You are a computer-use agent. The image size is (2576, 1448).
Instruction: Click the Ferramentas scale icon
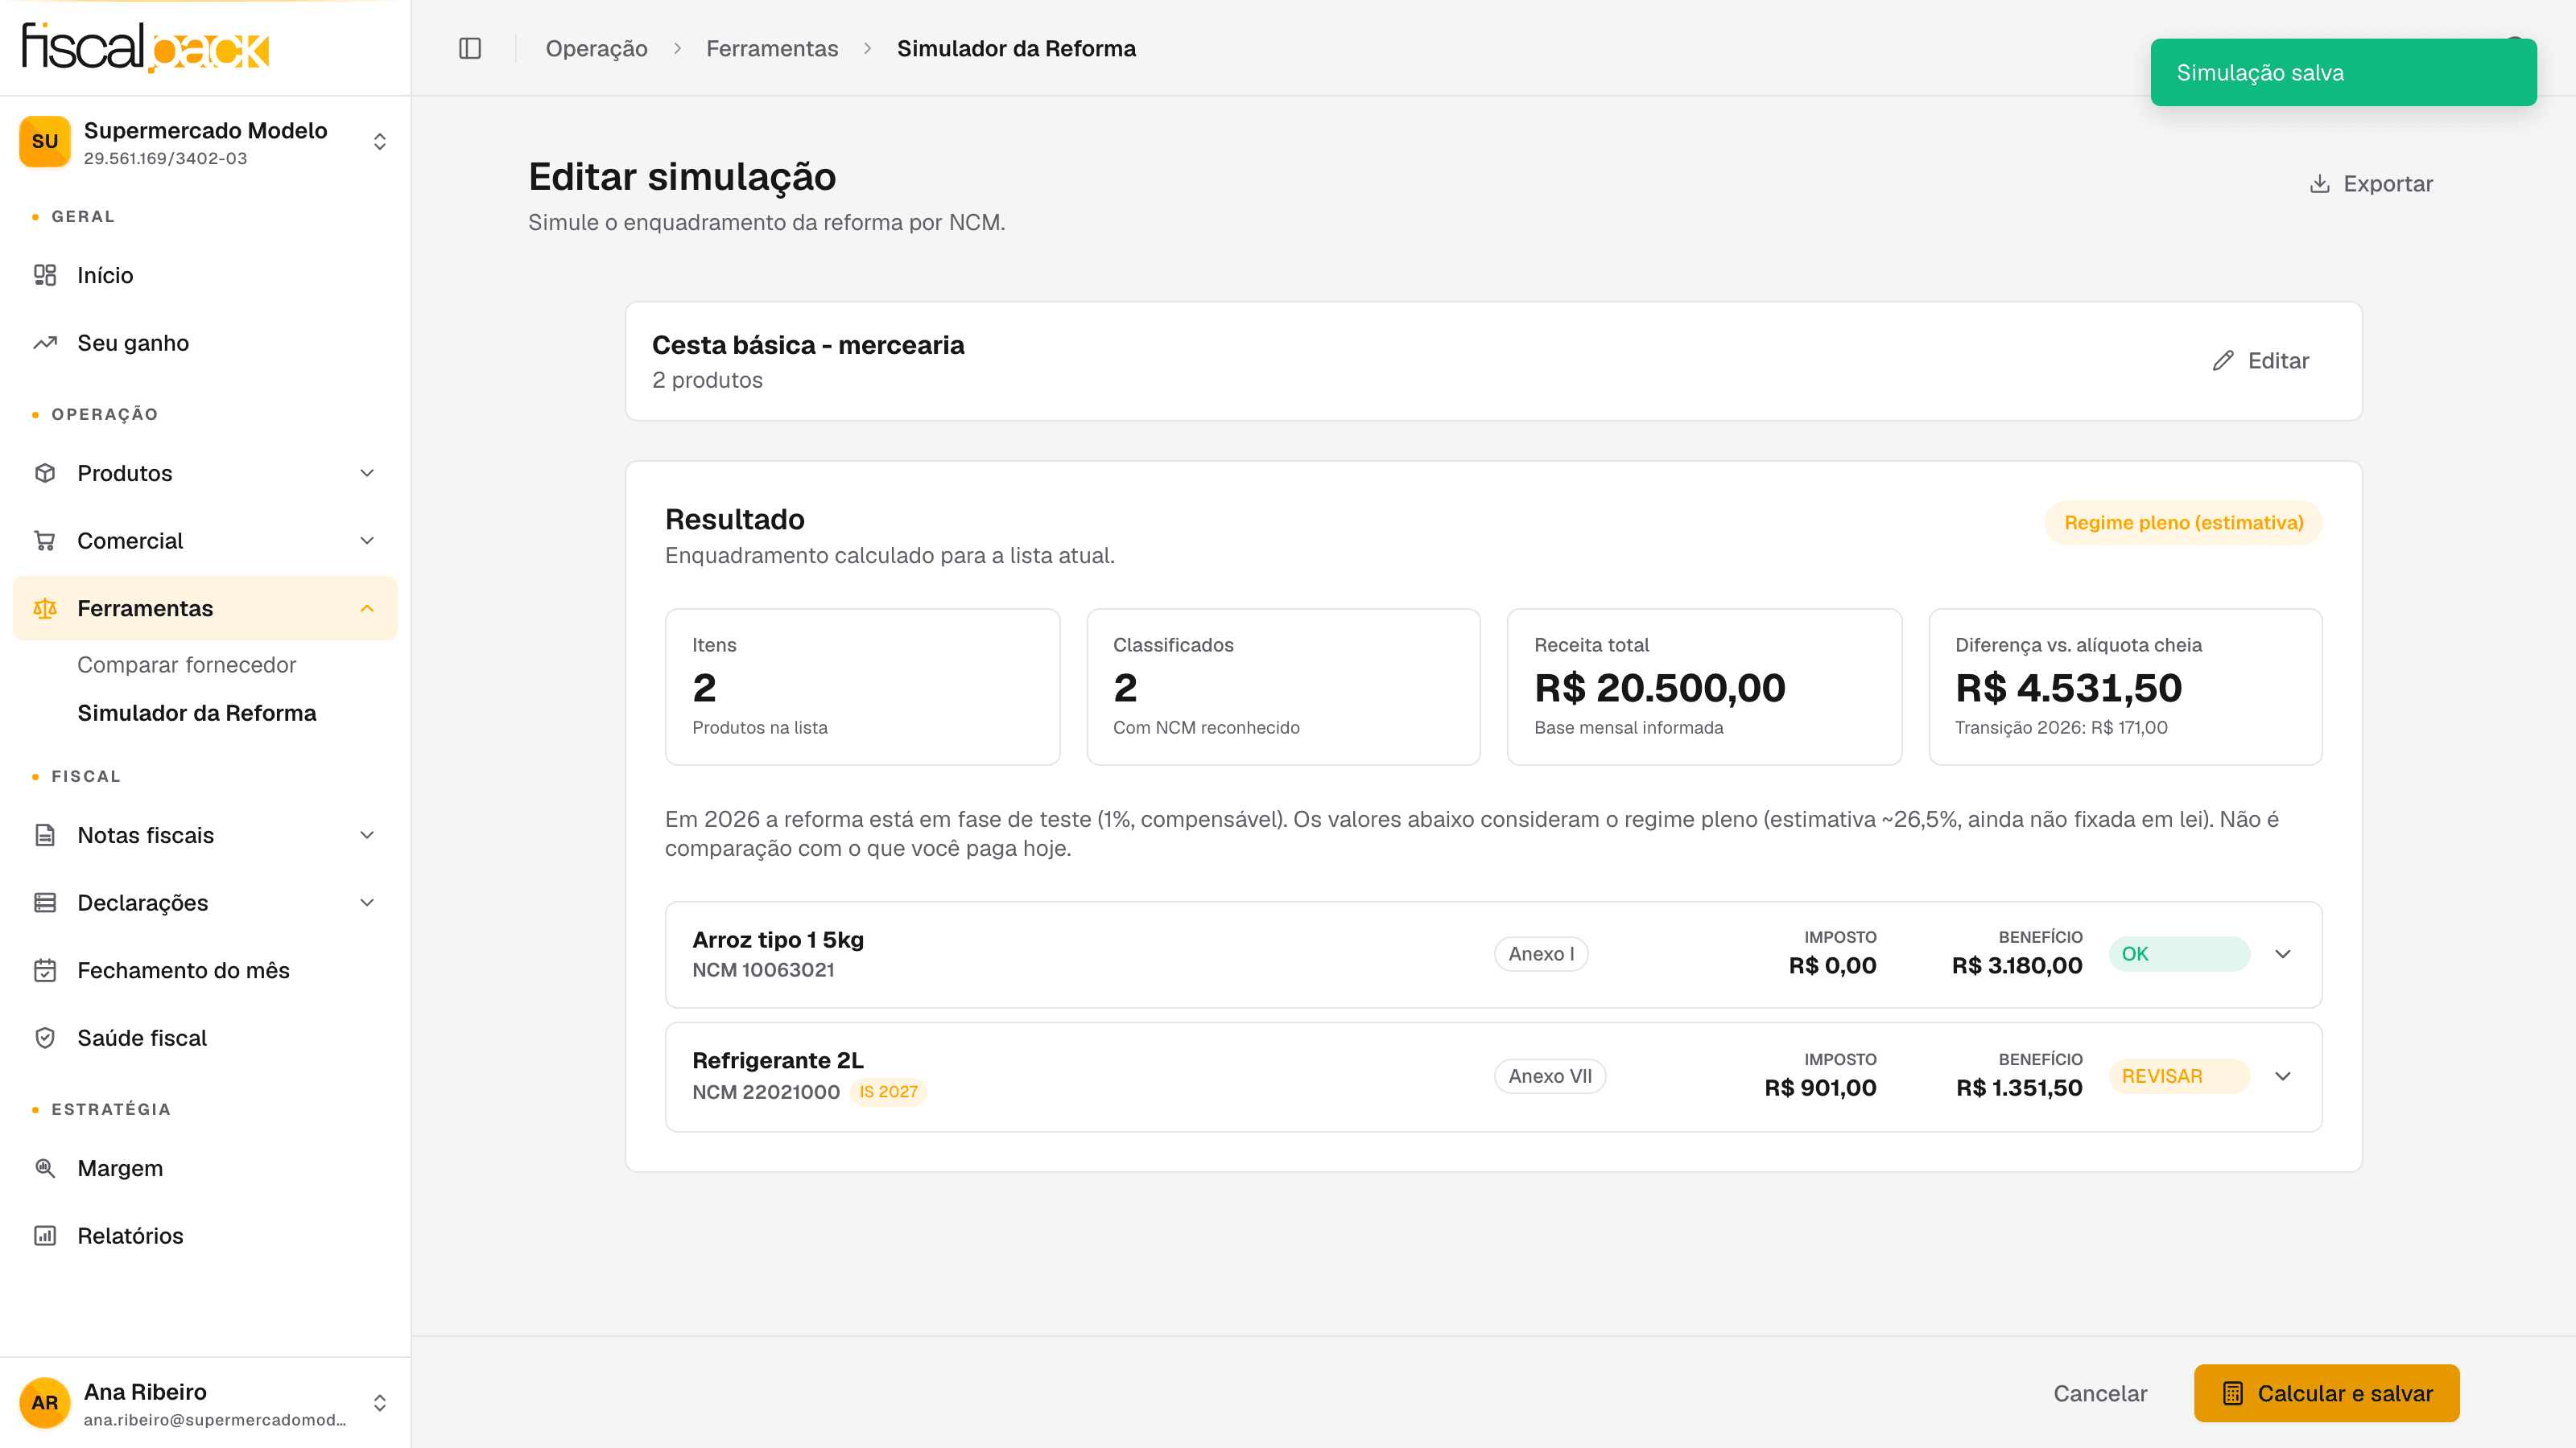pyautogui.click(x=45, y=609)
